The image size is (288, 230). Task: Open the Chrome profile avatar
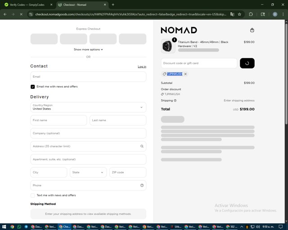(x=275, y=14)
